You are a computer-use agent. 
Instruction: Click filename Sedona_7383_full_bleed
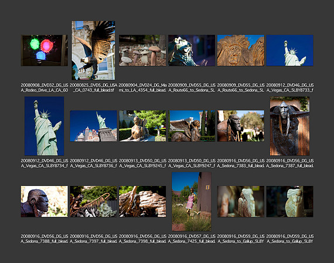click(241, 163)
